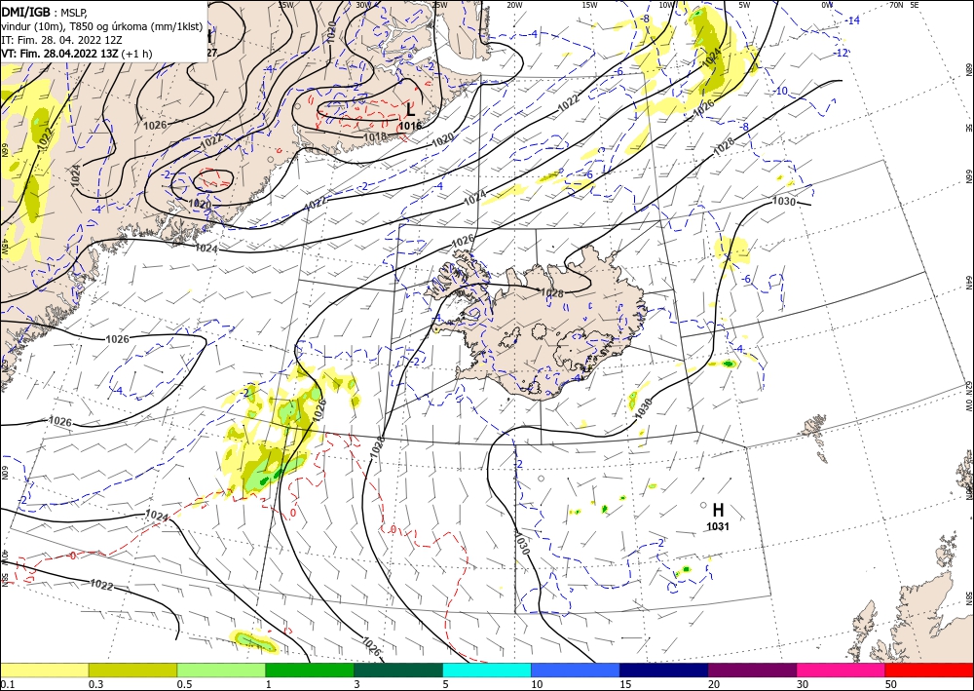Screen dimensions: 974x691
Task: Click the '70N' label at the top edge
Action: click(896, 5)
